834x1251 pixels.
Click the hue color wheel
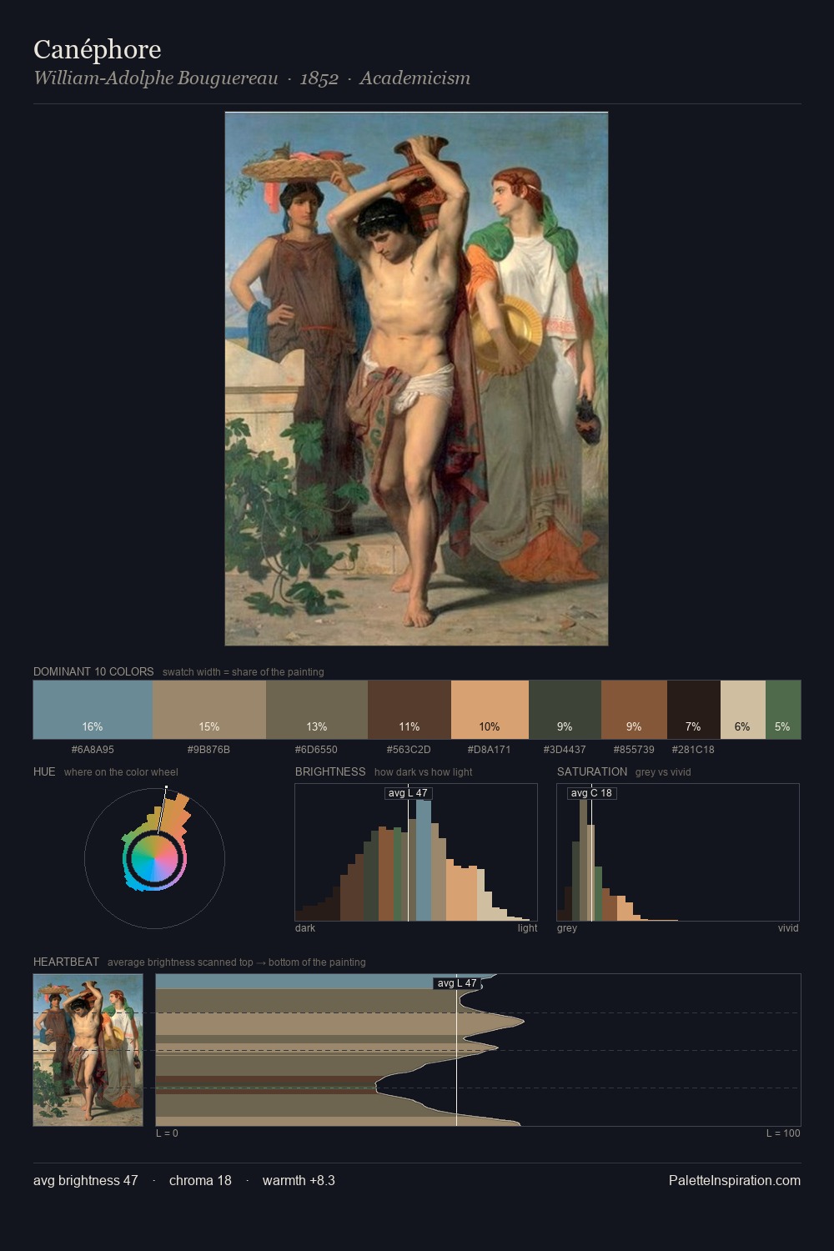point(155,858)
